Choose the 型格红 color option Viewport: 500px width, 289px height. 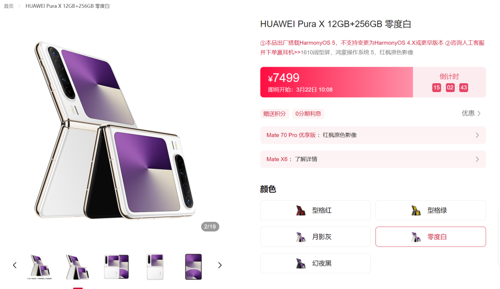(x=315, y=210)
